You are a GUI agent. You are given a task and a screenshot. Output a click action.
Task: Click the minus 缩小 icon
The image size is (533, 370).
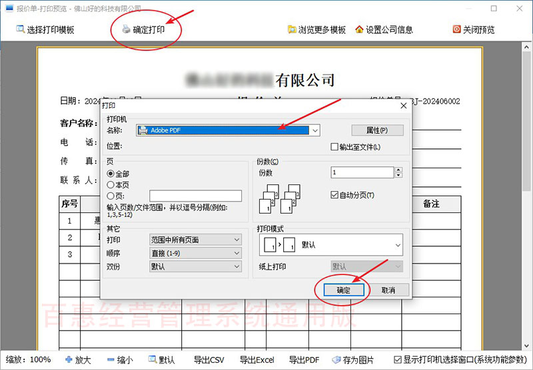pos(111,360)
